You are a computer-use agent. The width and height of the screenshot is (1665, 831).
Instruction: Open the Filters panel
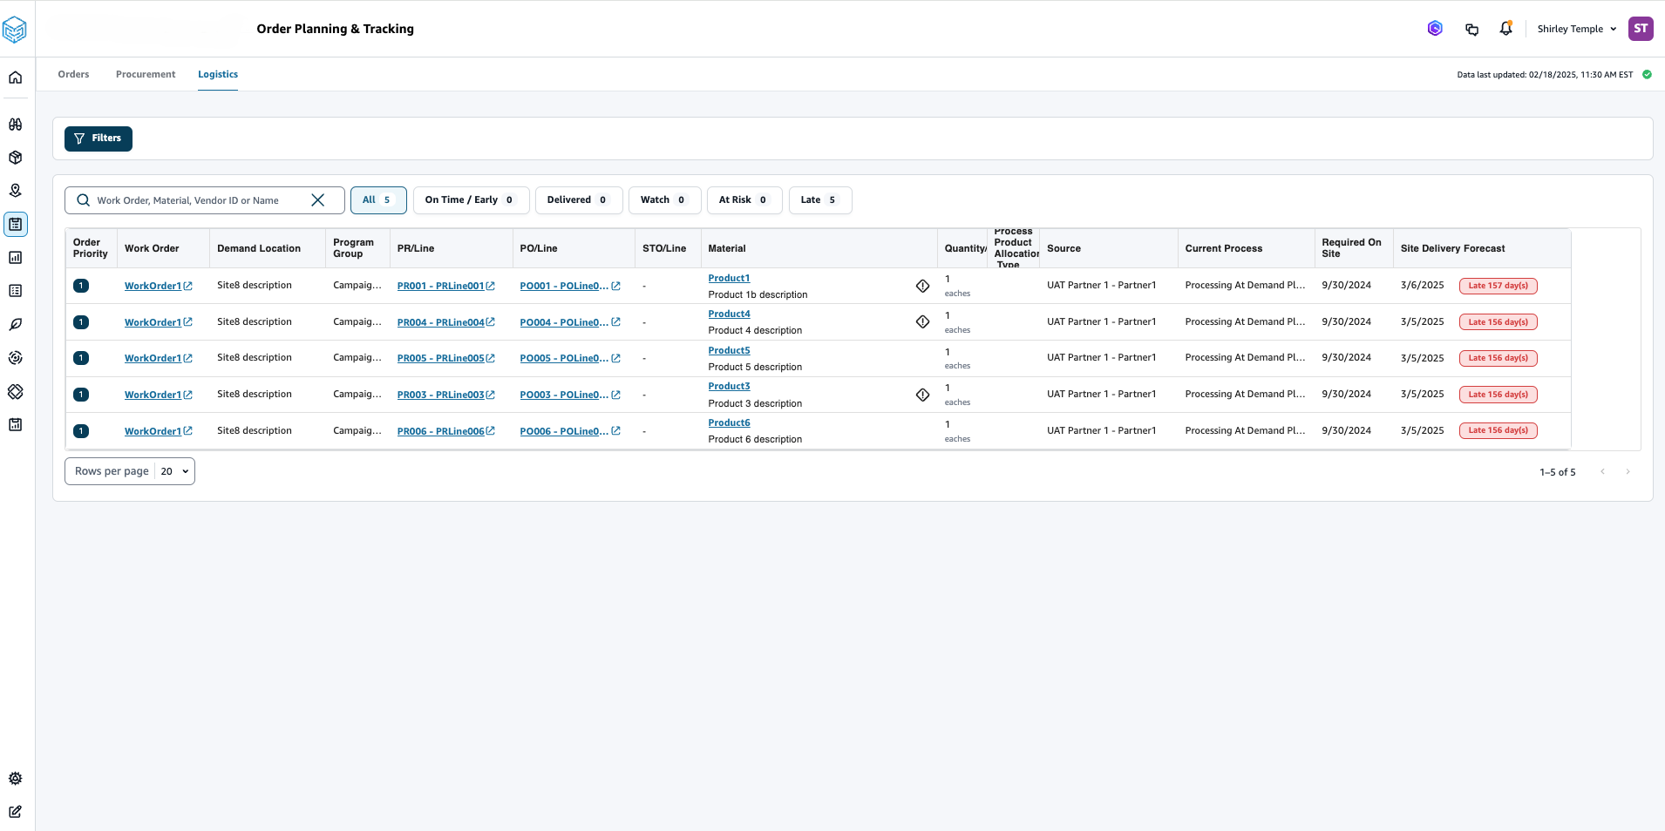click(x=99, y=138)
